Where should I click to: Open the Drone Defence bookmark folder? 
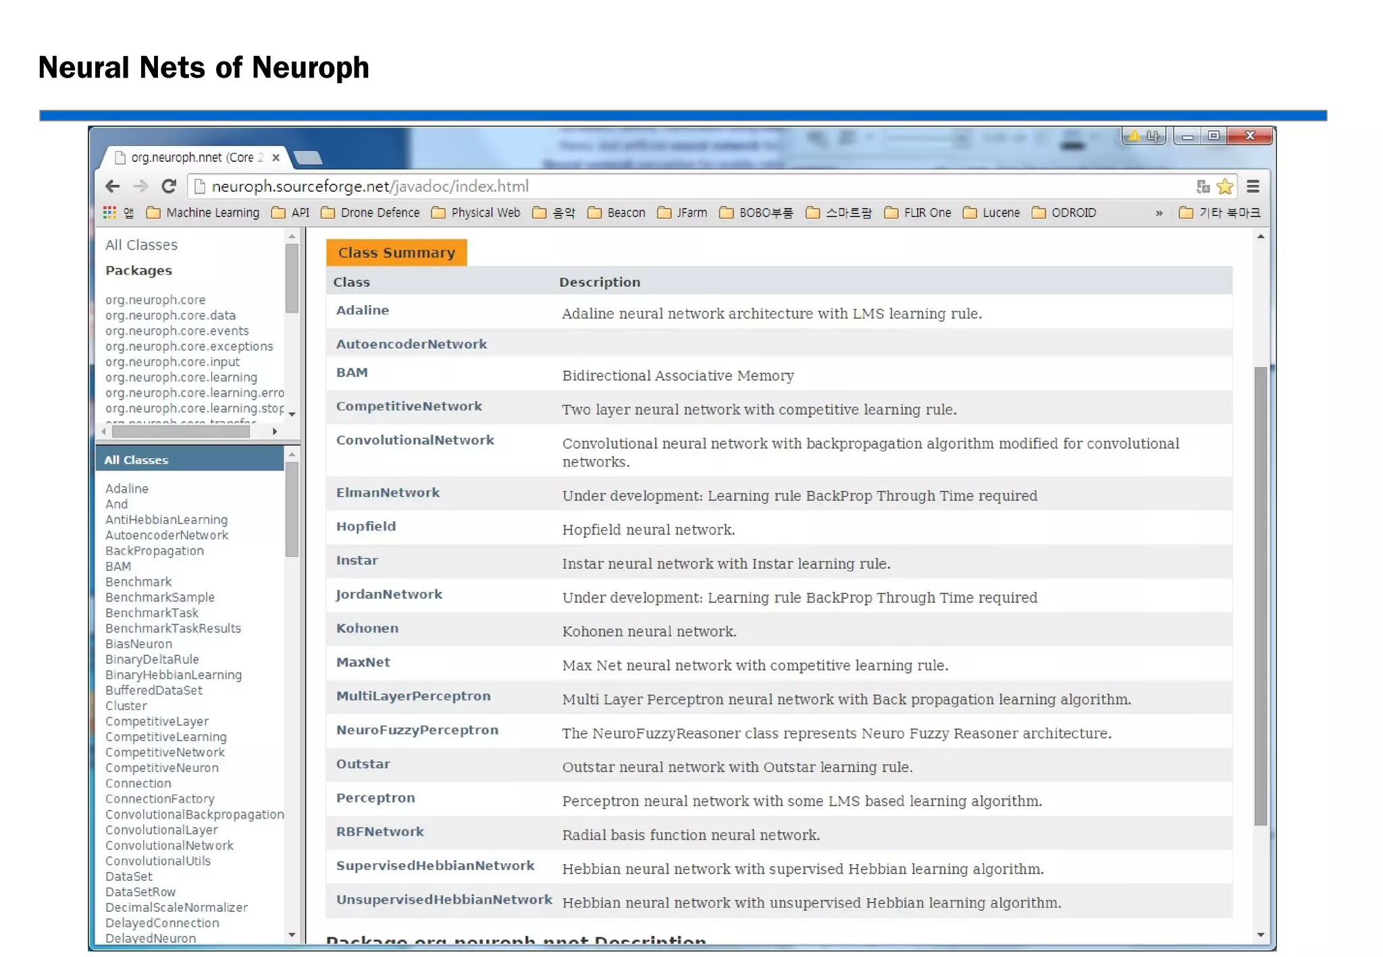370,213
